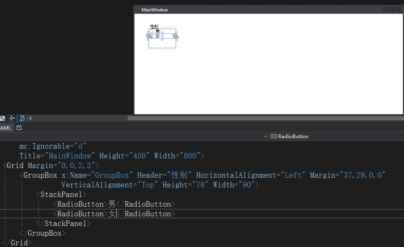This screenshot has width=404, height=247.
Task: Click Width="800" in the XAML
Action: tap(177, 156)
